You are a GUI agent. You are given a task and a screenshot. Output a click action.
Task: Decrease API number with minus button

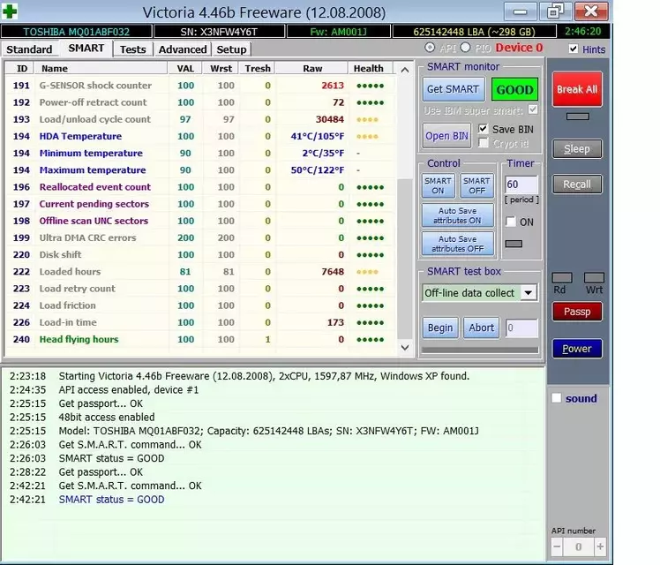point(557,546)
